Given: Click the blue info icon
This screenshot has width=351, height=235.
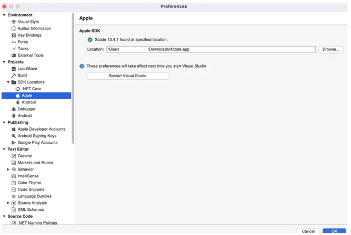Looking at the screenshot, I should (x=82, y=66).
